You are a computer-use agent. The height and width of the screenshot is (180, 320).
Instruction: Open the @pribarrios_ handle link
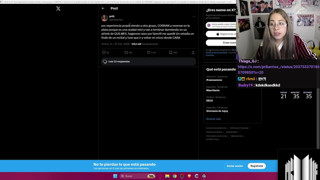pyautogui.click(x=116, y=20)
